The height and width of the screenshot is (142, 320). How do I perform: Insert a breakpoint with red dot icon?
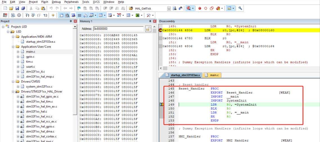[200, 8]
